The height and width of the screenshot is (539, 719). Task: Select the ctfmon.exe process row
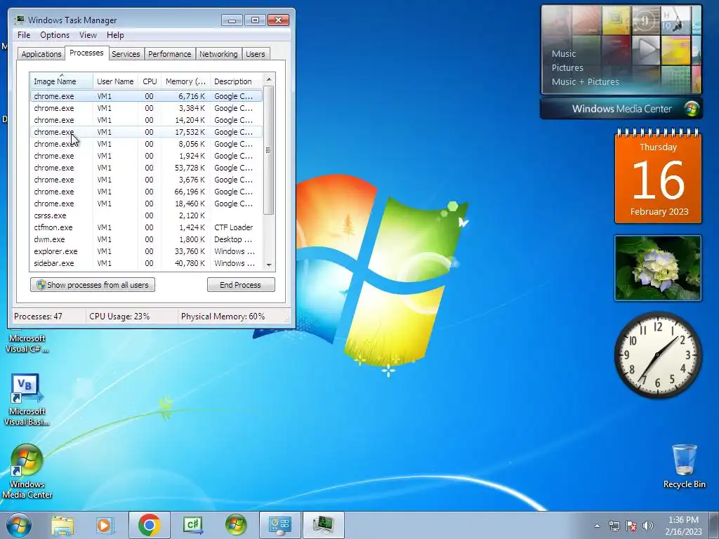click(146, 227)
